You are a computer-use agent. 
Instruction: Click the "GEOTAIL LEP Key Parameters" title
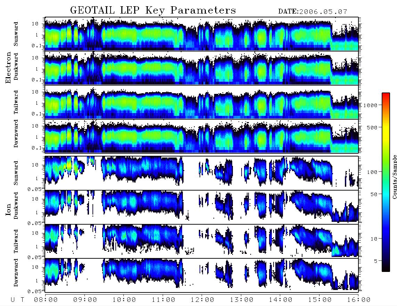point(153,10)
